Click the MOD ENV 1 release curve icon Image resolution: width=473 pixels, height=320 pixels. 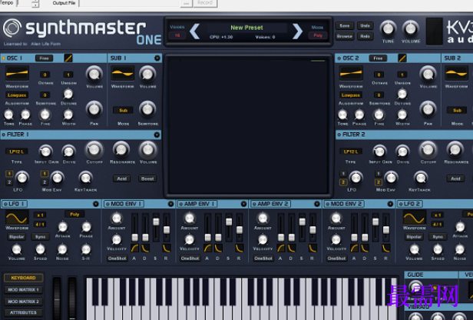(166, 248)
